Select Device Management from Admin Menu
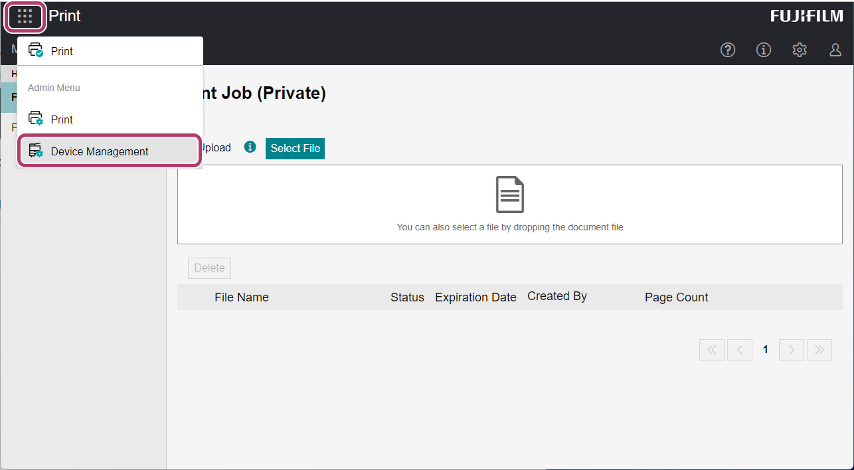Viewport: 854px width, 470px height. [100, 151]
